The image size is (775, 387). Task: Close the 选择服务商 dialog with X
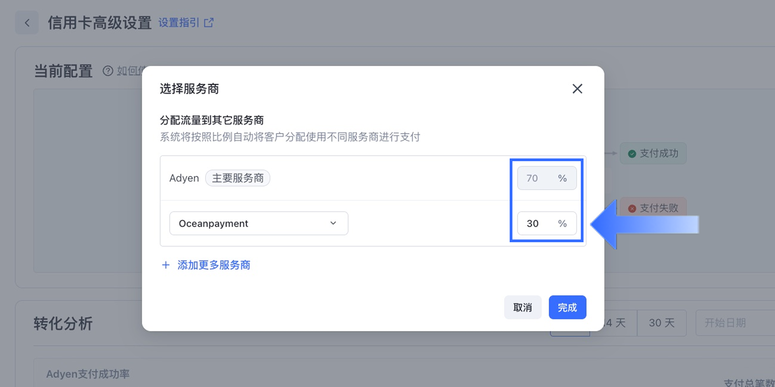point(577,89)
